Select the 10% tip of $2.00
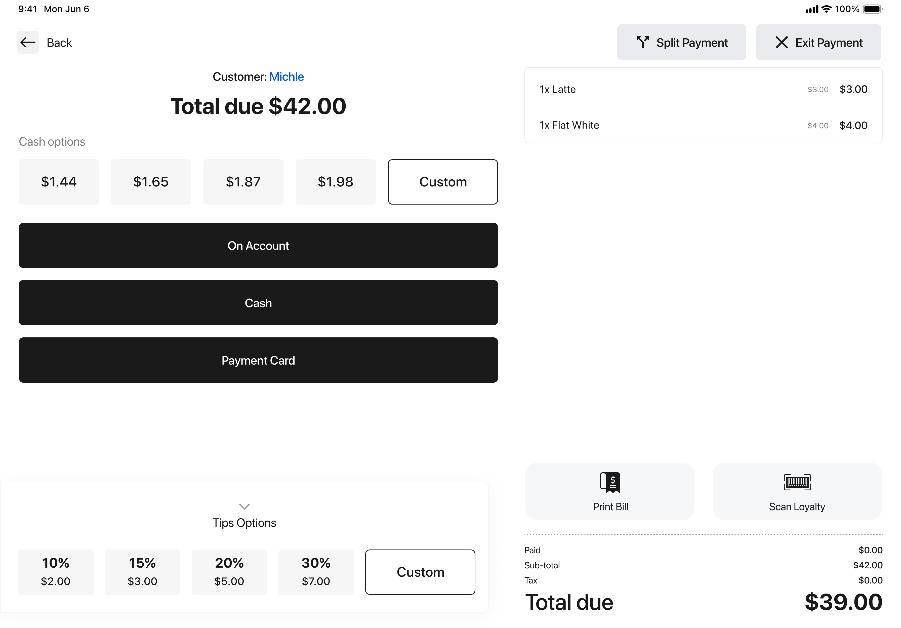 (x=56, y=572)
